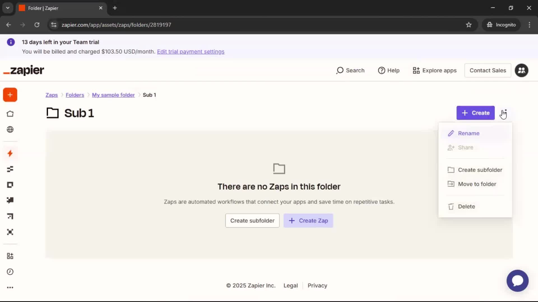
Task: Click the Zapier logo
Action: [24, 70]
